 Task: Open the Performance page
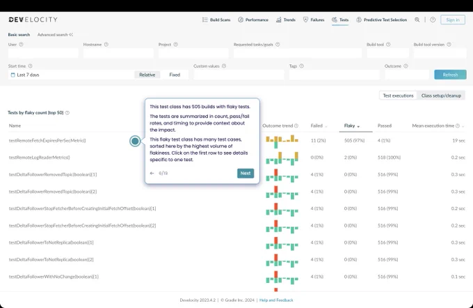coord(253,20)
